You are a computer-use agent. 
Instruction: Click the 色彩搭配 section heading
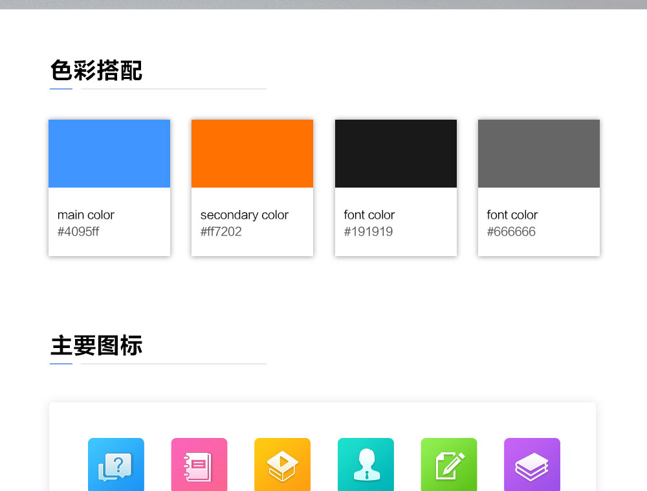click(x=96, y=71)
